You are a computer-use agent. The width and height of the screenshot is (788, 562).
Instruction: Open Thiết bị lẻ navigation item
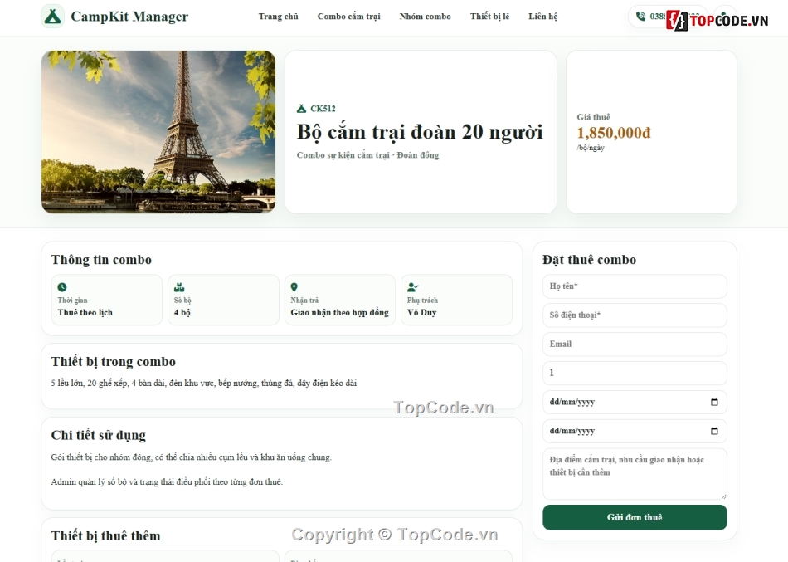490,16
